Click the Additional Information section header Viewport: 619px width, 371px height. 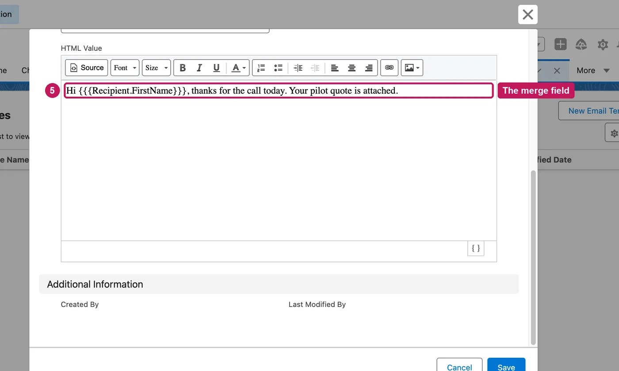pyautogui.click(x=279, y=284)
